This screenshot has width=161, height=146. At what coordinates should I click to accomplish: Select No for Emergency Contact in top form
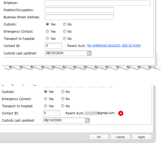(x=65, y=32)
